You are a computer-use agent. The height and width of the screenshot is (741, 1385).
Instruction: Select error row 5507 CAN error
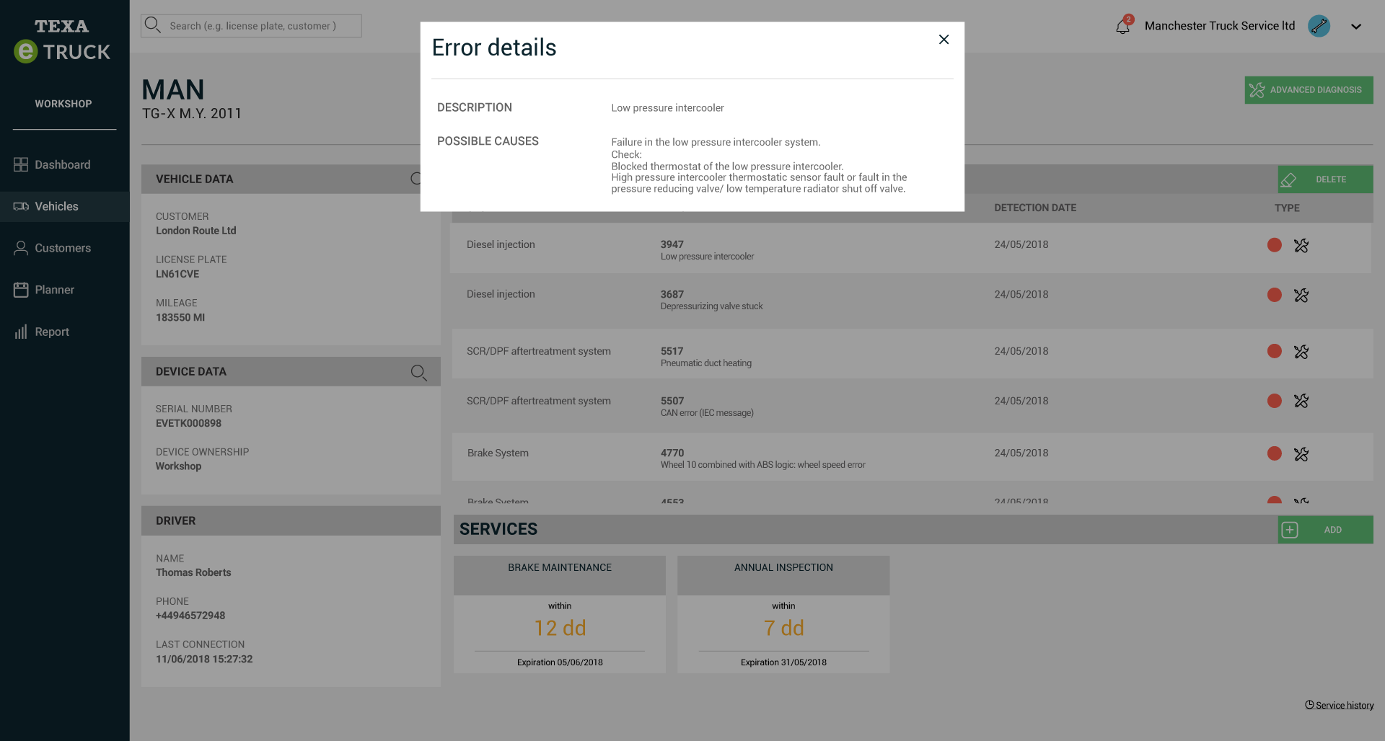click(911, 404)
